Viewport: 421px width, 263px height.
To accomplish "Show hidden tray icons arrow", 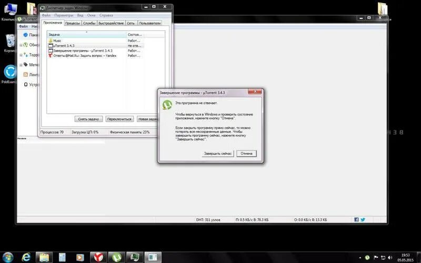I will point(360,258).
